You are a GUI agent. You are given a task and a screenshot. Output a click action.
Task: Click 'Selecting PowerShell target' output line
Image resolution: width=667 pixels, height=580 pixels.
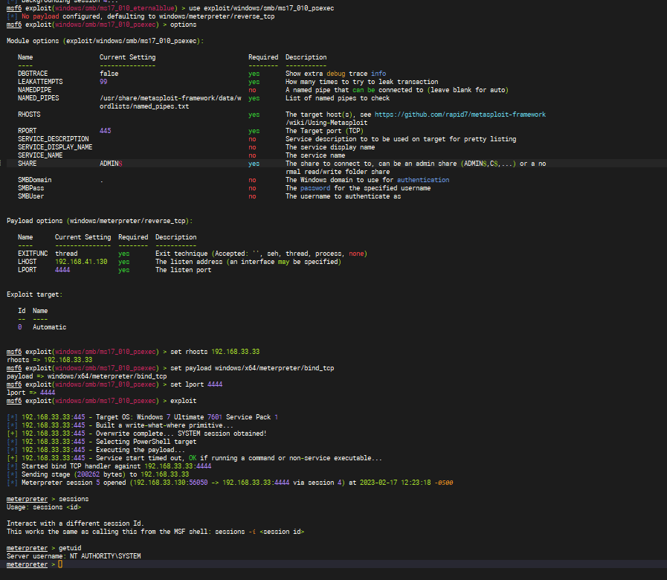pyautogui.click(x=102, y=442)
